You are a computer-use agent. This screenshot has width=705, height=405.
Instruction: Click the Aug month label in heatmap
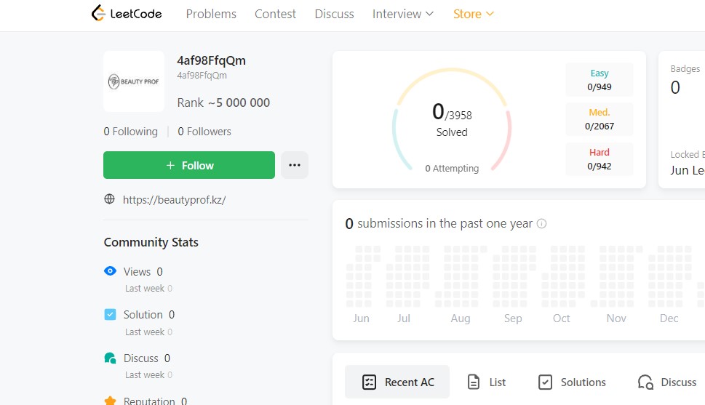[x=461, y=318]
